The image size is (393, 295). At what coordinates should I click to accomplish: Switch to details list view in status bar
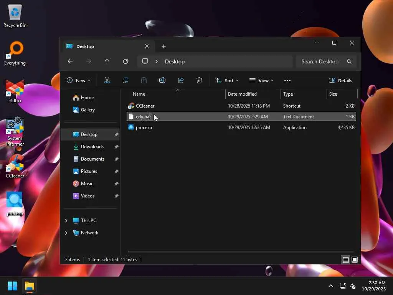click(x=345, y=260)
